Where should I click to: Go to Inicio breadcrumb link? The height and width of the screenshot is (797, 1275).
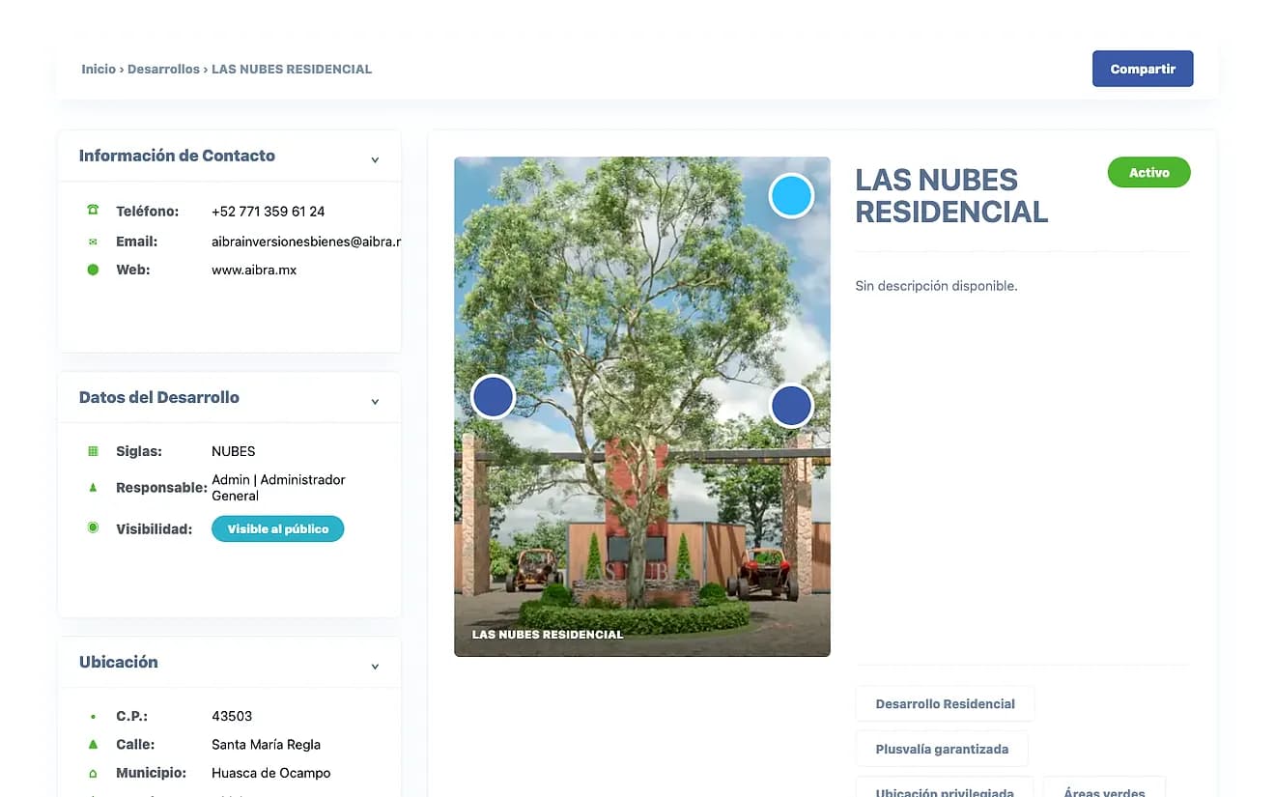(99, 70)
